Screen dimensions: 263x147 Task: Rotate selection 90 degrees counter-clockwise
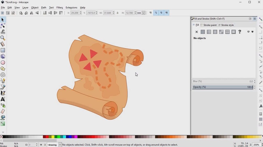21,13
